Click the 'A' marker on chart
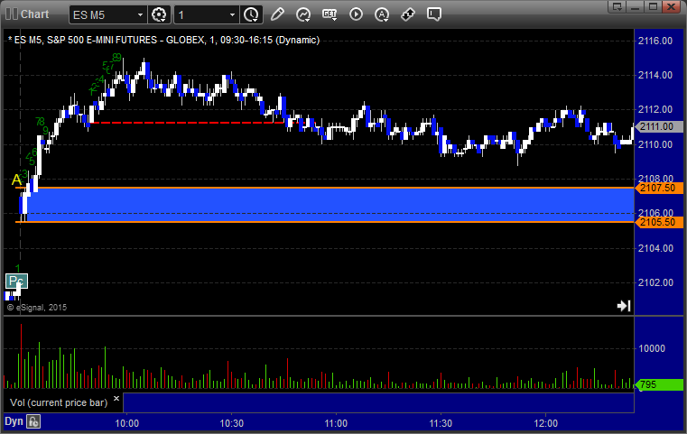The width and height of the screenshot is (687, 434). (15, 180)
